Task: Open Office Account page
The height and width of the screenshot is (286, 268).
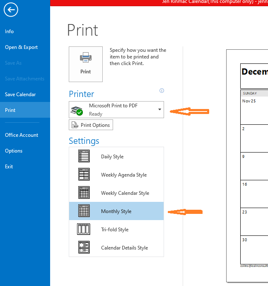Action: pyautogui.click(x=22, y=135)
